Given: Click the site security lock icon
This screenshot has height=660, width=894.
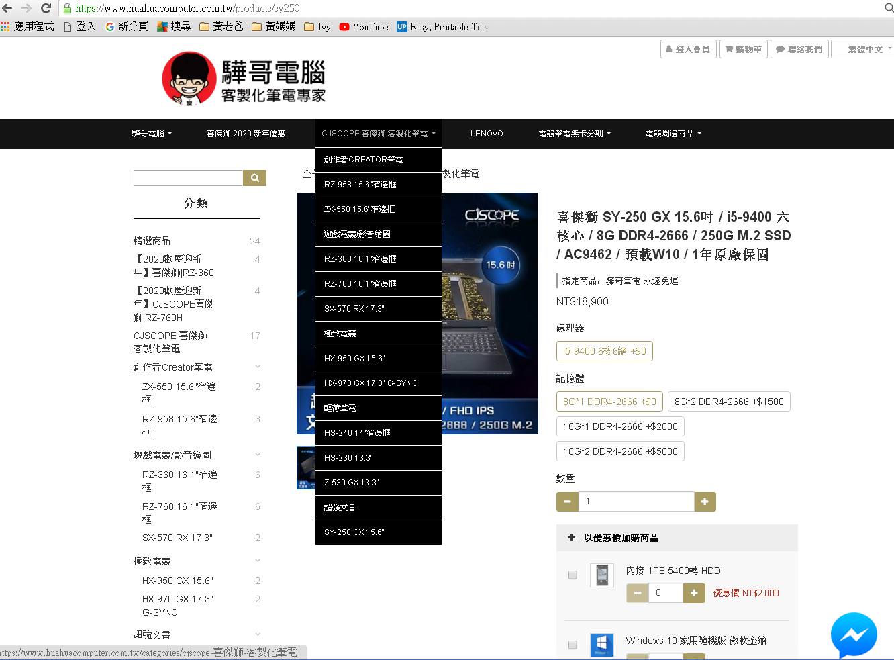Looking at the screenshot, I should [67, 9].
